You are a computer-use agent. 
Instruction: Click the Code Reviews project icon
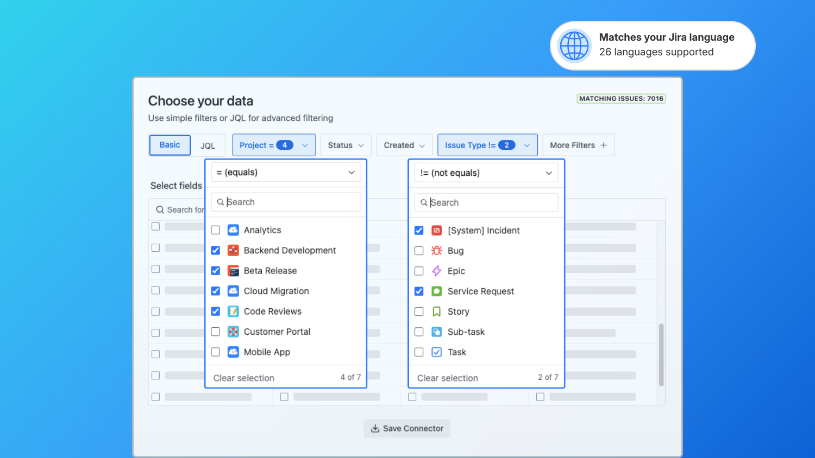click(233, 311)
